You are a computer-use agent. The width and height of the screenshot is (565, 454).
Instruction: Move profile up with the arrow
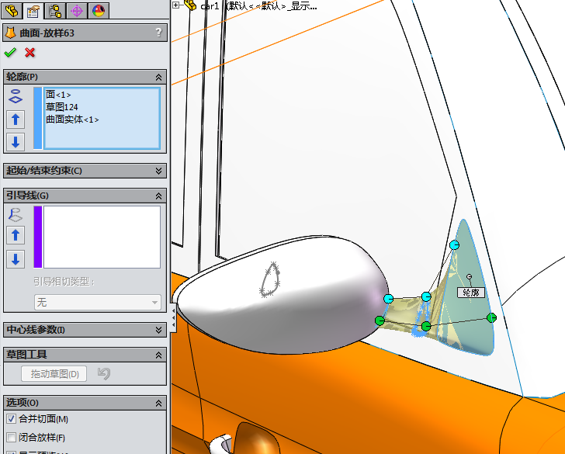point(16,120)
